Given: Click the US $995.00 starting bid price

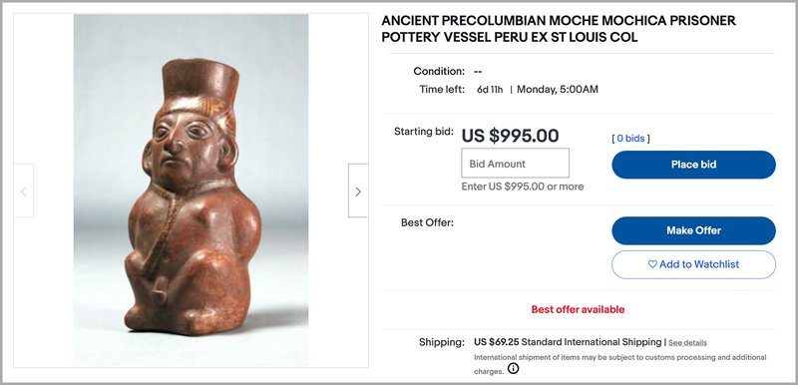Looking at the screenshot, I should [510, 136].
